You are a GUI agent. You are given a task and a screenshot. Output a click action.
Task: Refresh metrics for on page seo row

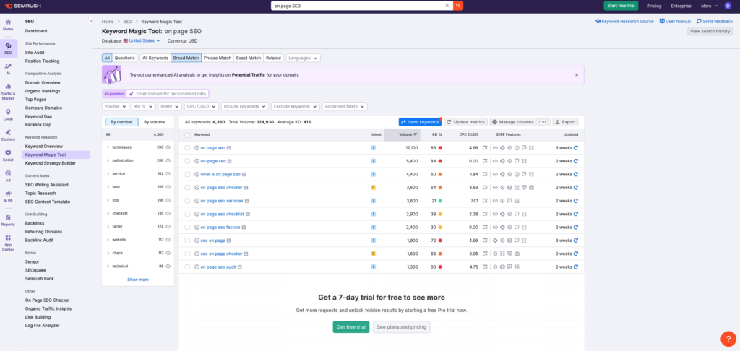coord(576,147)
